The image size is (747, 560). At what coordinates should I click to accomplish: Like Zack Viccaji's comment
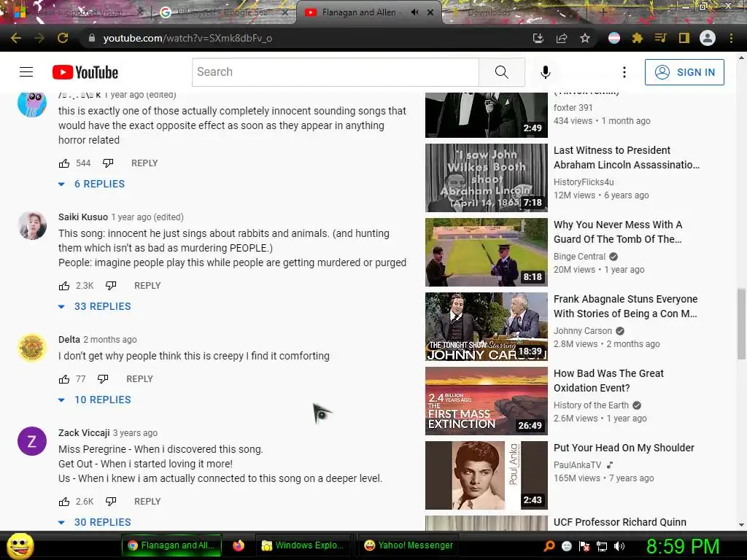[x=64, y=502]
